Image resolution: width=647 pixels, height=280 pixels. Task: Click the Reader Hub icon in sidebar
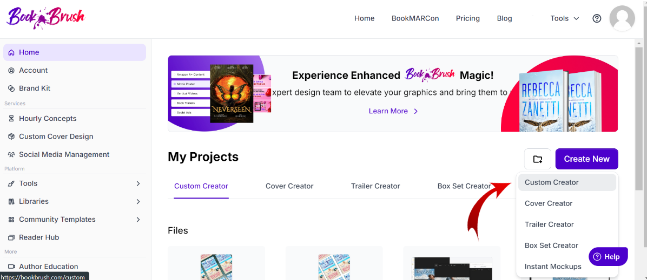pos(11,237)
